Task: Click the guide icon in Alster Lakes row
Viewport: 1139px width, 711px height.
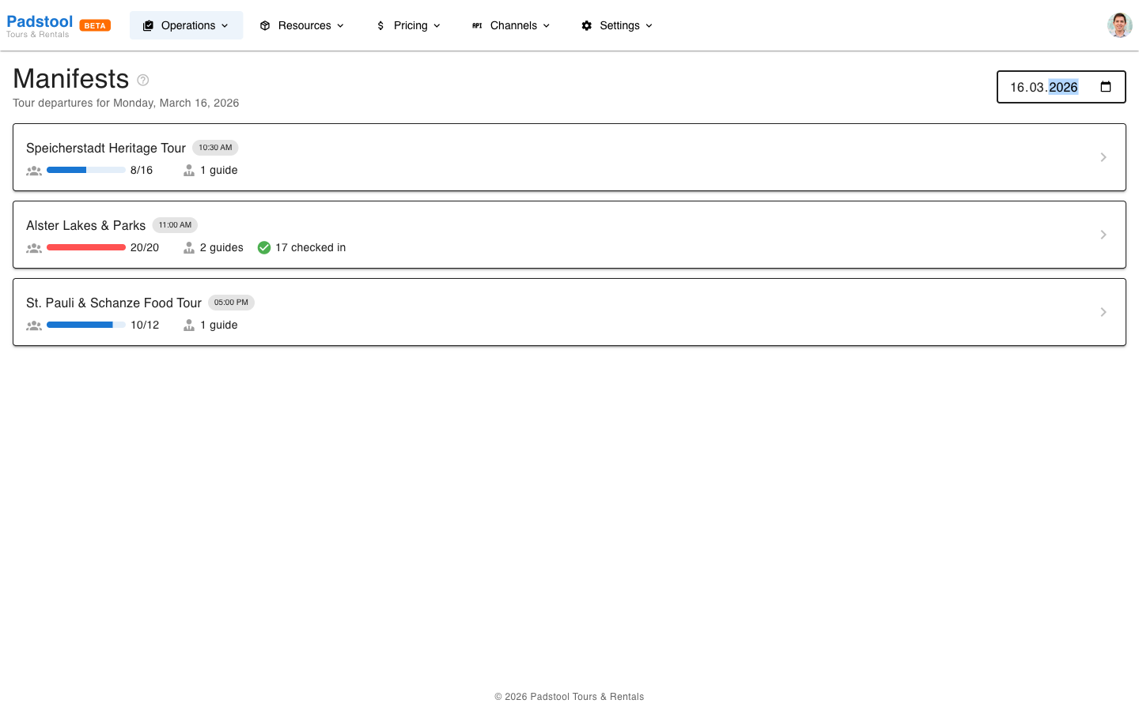Action: 189,247
